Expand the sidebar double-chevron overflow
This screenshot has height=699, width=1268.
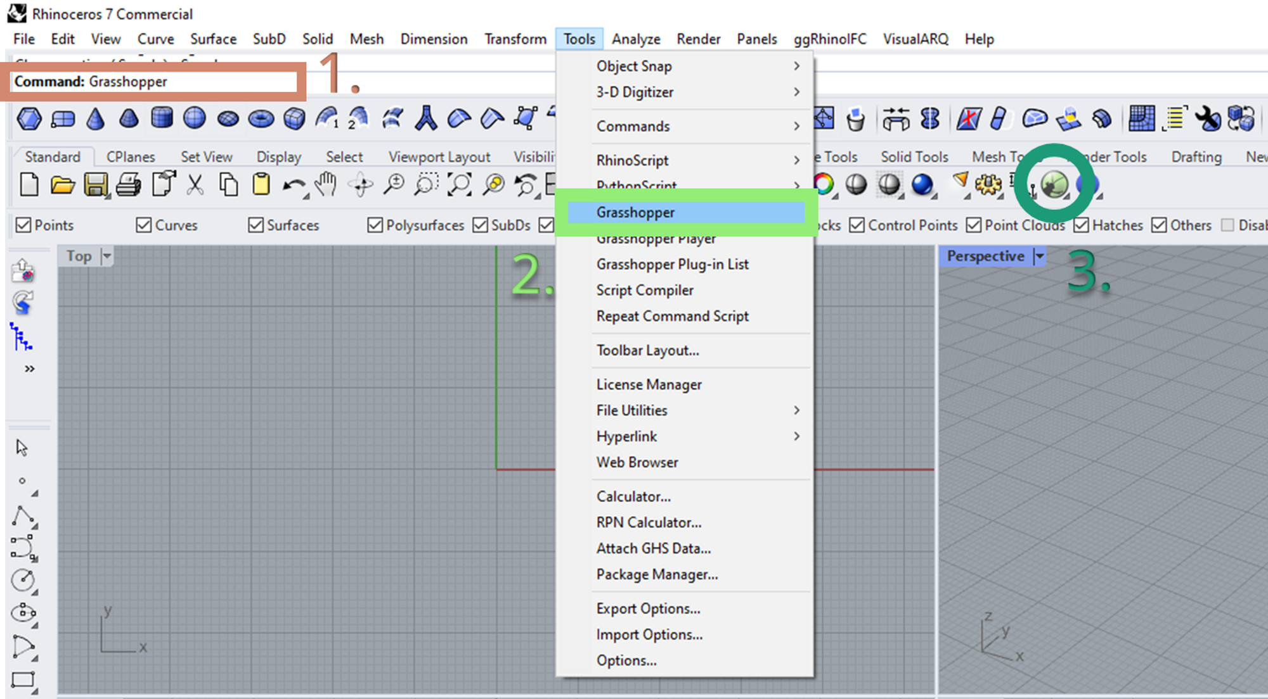[29, 368]
